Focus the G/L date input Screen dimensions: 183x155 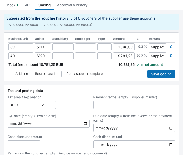[49, 124]
